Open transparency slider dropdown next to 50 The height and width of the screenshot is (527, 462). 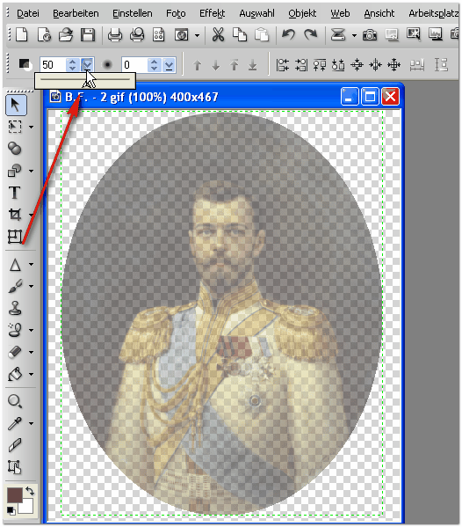tap(88, 64)
